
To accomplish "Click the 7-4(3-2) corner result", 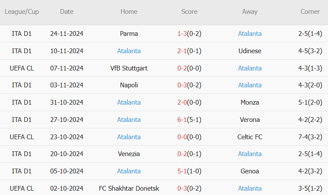I will pyautogui.click(x=310, y=137).
